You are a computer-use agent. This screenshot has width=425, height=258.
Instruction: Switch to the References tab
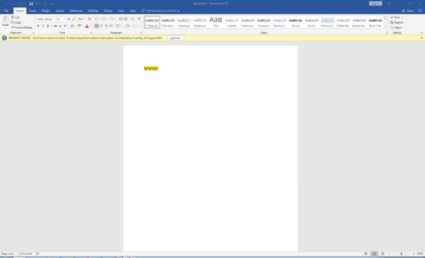tap(76, 11)
